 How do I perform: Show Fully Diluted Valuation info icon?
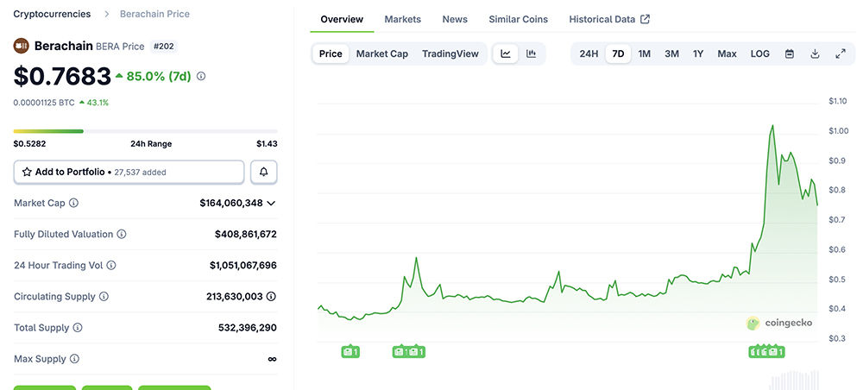pos(122,235)
